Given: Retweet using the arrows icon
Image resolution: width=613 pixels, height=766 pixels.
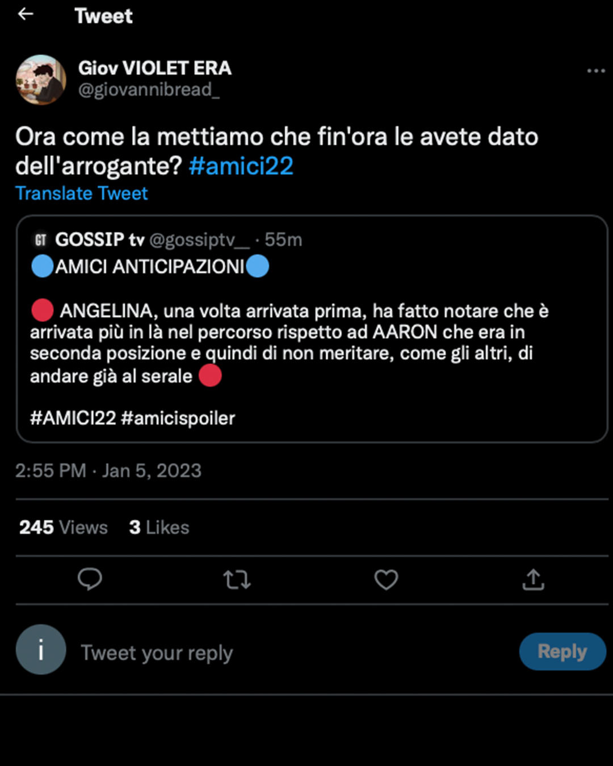Looking at the screenshot, I should (237, 580).
